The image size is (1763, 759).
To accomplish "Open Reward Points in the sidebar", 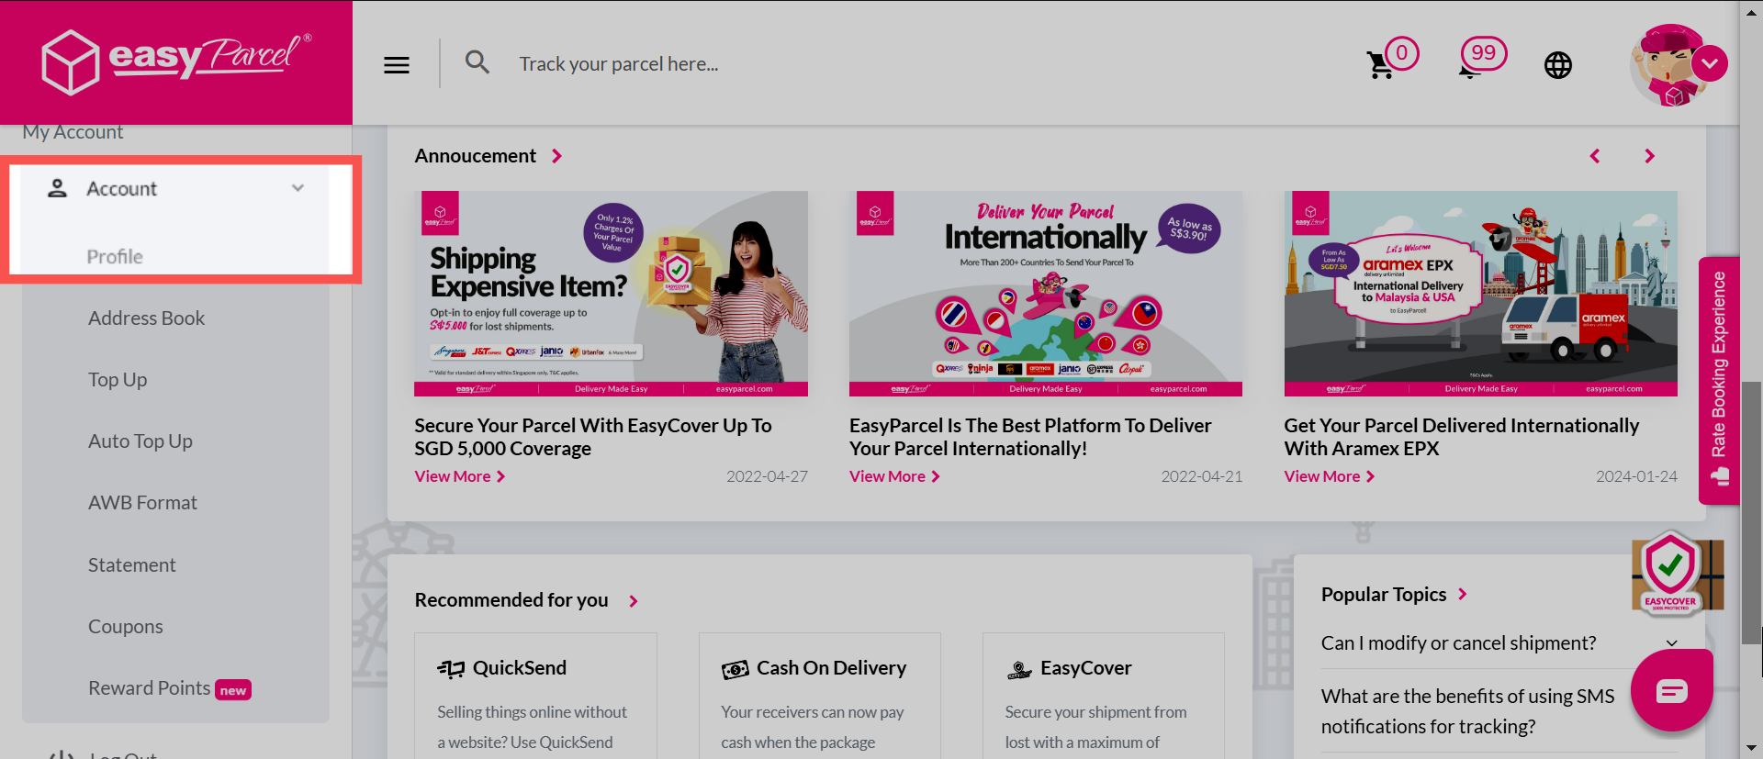I will pos(150,688).
